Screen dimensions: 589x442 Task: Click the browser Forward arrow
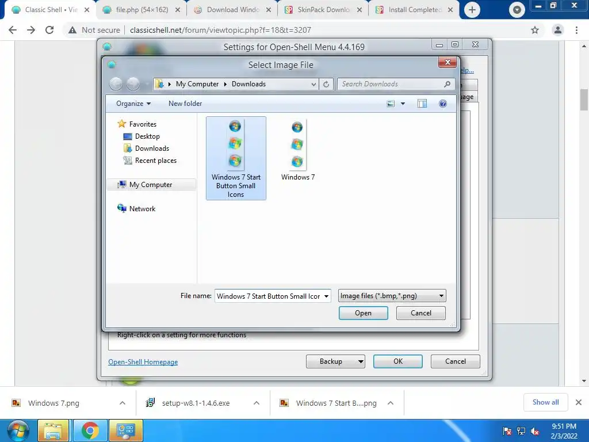31,30
